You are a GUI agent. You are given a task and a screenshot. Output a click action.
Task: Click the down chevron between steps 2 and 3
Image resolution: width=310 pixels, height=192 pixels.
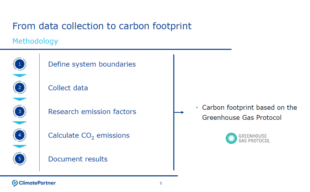(x=20, y=99)
